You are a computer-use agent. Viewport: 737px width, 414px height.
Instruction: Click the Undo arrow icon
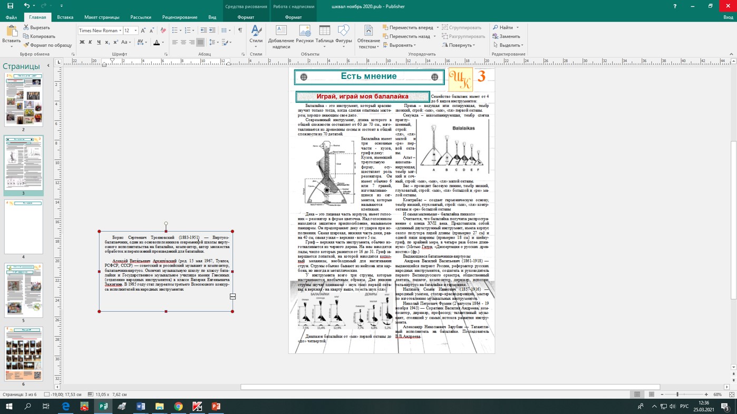tap(26, 6)
